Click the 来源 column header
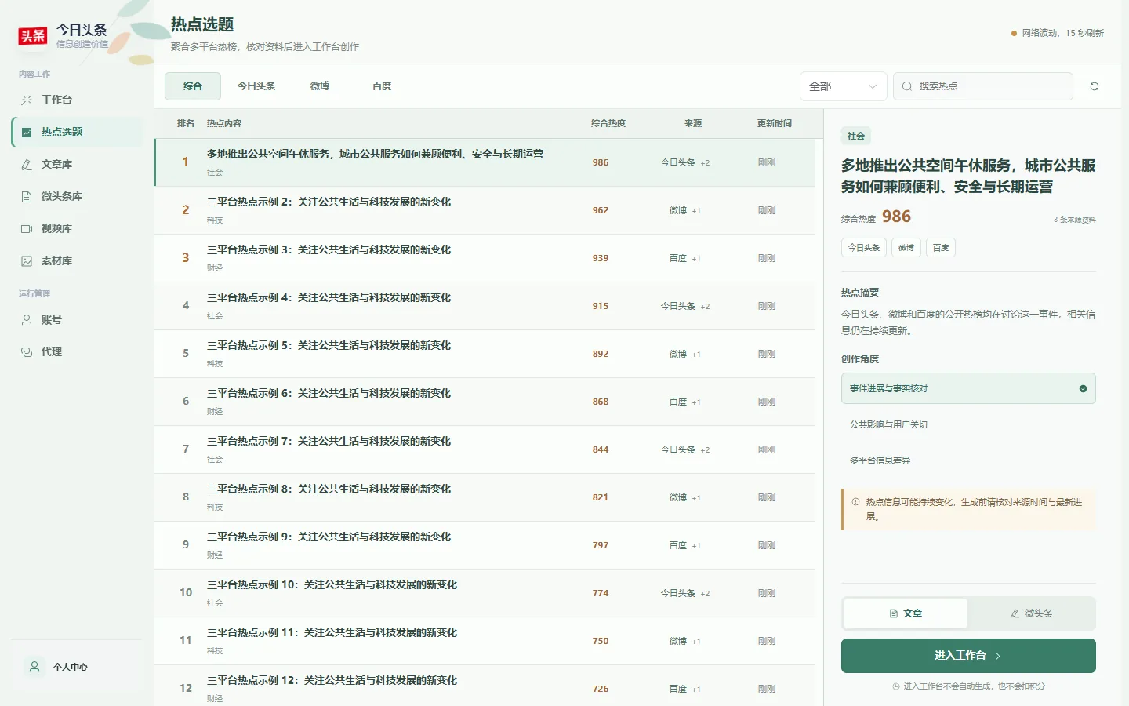1129x706 pixels. [x=693, y=123]
